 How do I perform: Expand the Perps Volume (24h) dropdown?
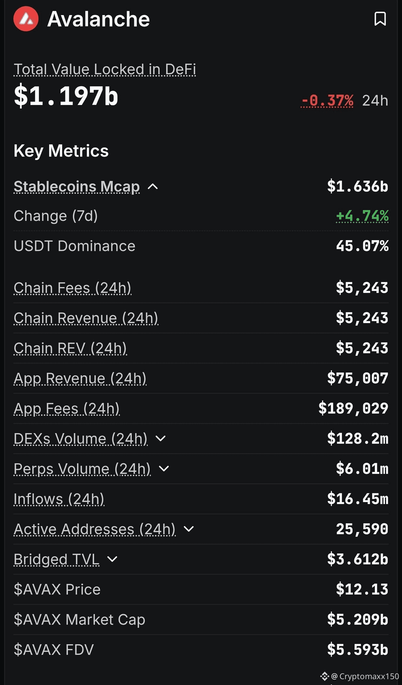[164, 469]
